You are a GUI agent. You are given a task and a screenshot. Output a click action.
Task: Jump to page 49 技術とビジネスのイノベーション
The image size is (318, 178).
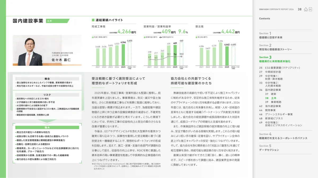pos(280,124)
